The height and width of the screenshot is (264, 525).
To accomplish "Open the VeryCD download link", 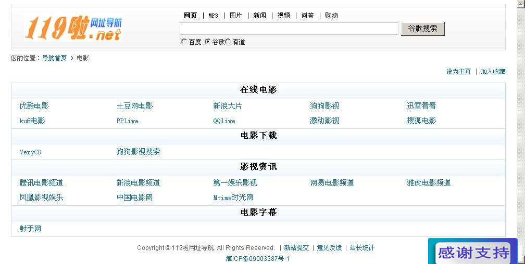I will coord(30,152).
